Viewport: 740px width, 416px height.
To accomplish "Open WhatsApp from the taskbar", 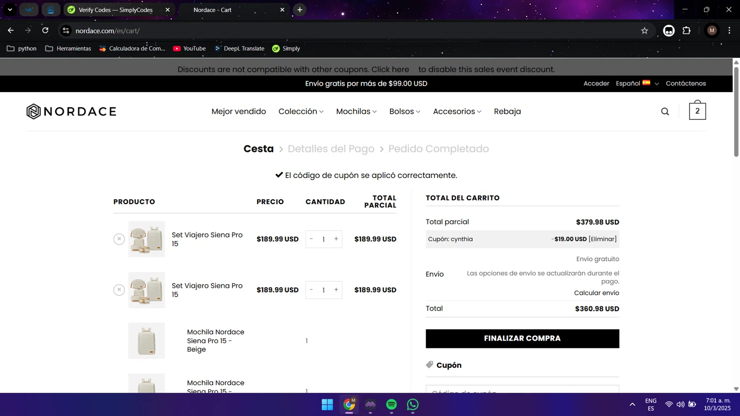I will [x=412, y=405].
